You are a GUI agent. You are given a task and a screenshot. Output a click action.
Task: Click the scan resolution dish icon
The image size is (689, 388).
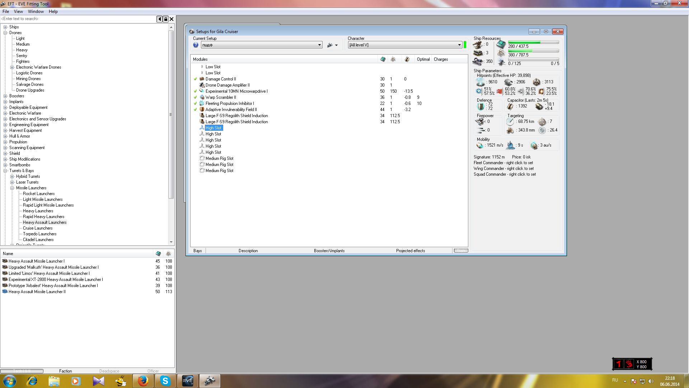(x=510, y=130)
